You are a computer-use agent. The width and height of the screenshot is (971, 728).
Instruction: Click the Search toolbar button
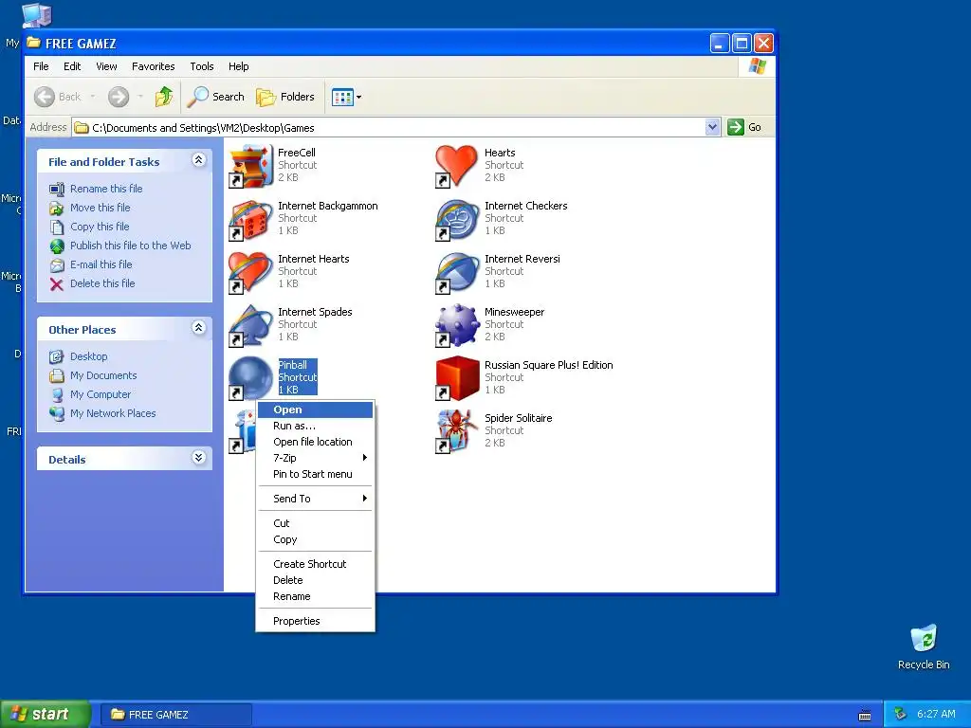click(x=216, y=97)
